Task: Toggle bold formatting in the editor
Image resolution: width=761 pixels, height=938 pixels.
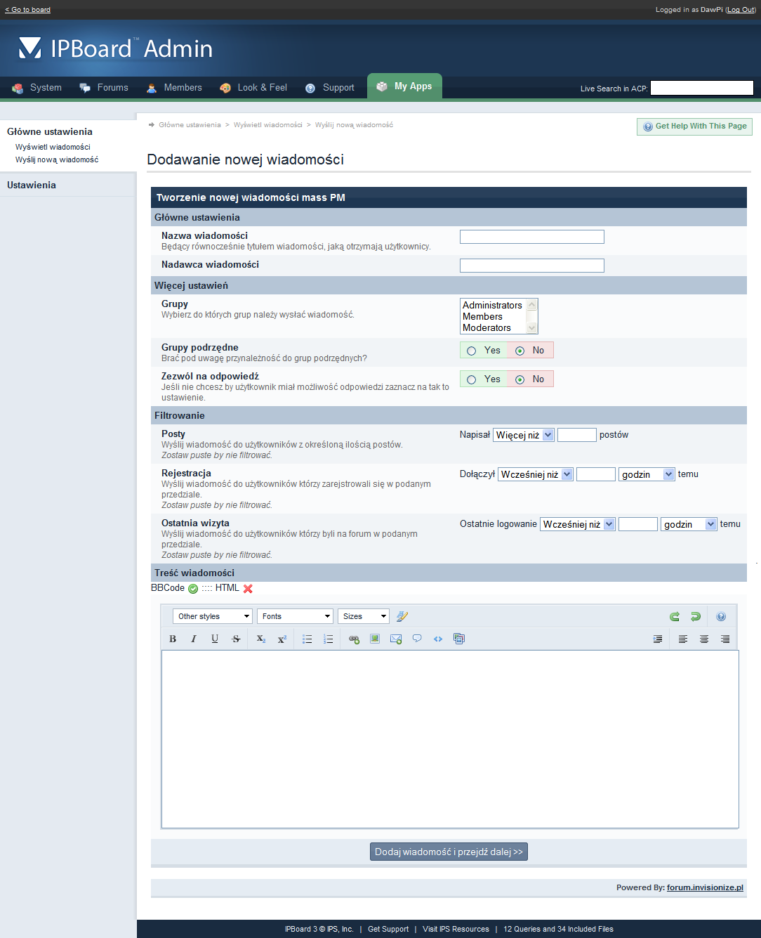Action: pyautogui.click(x=173, y=639)
